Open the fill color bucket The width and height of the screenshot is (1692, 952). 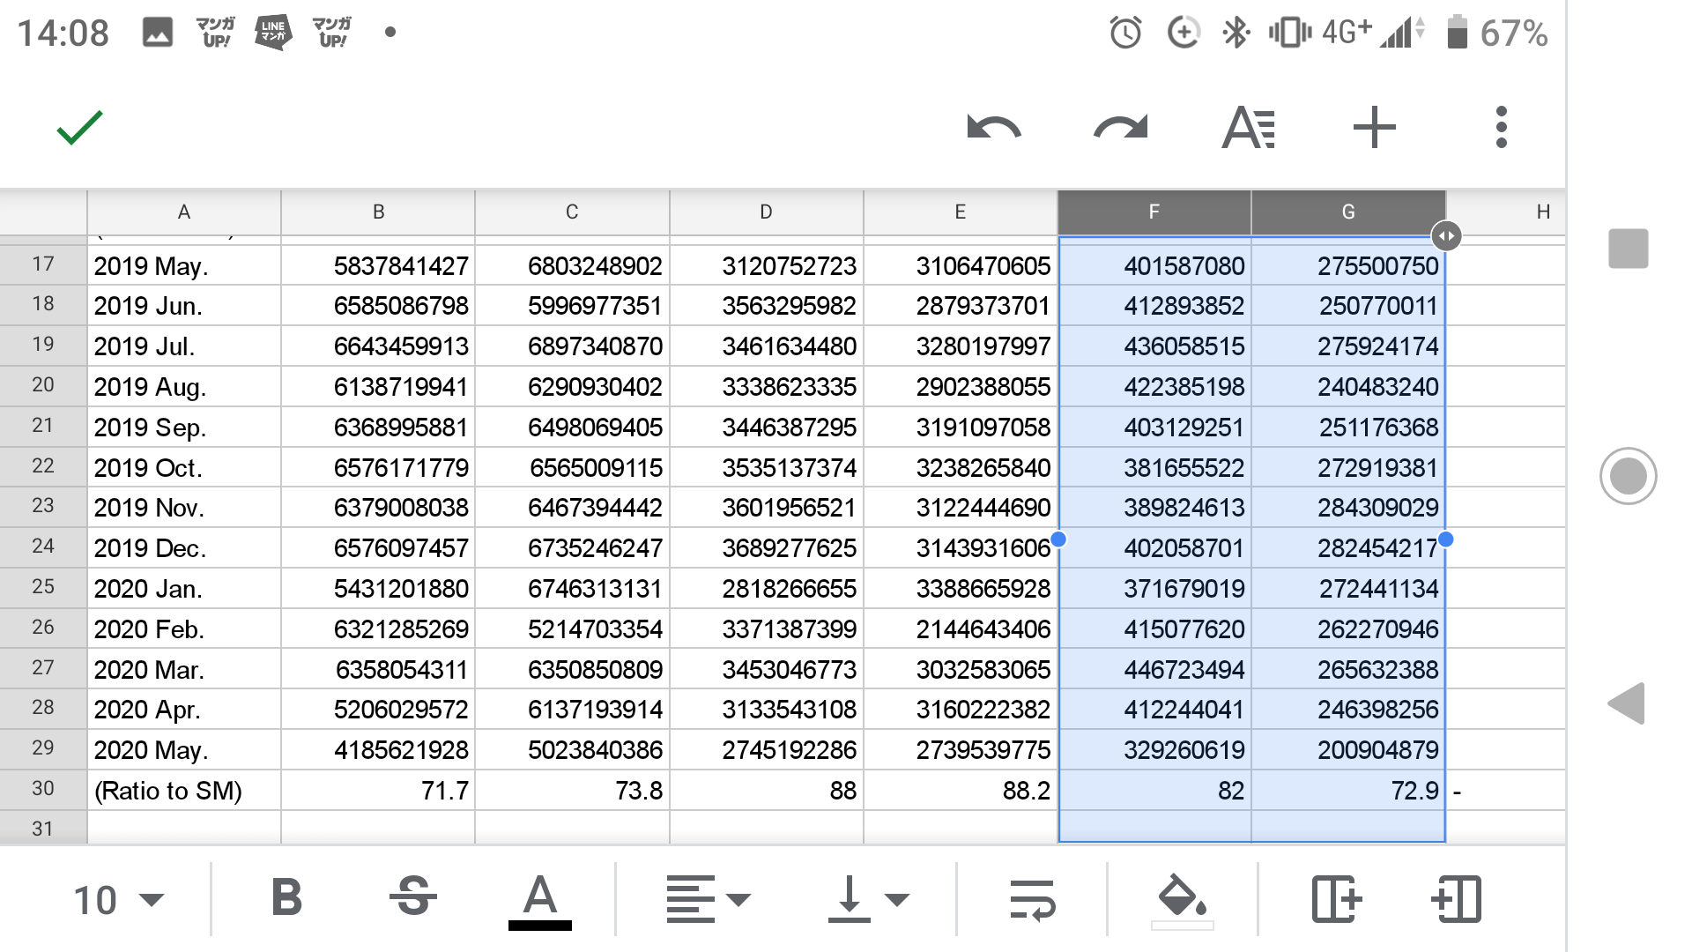[1182, 898]
